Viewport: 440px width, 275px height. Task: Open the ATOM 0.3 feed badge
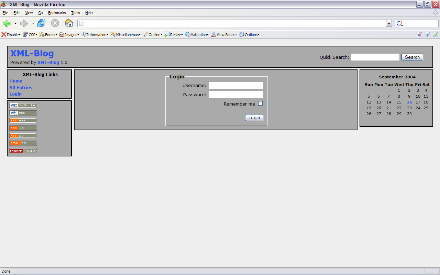(23, 143)
